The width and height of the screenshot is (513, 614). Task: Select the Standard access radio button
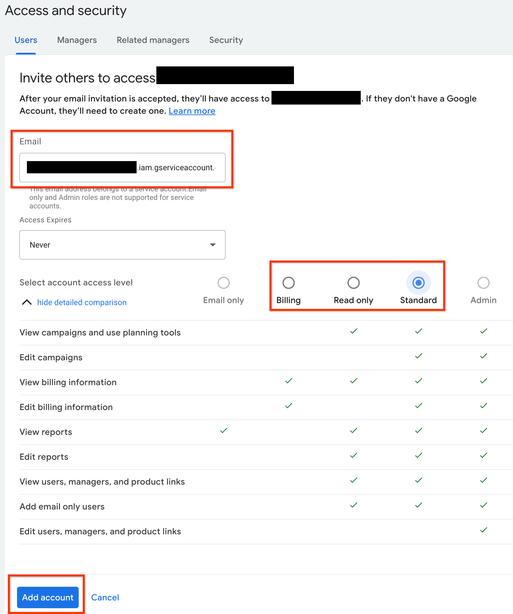coord(418,283)
